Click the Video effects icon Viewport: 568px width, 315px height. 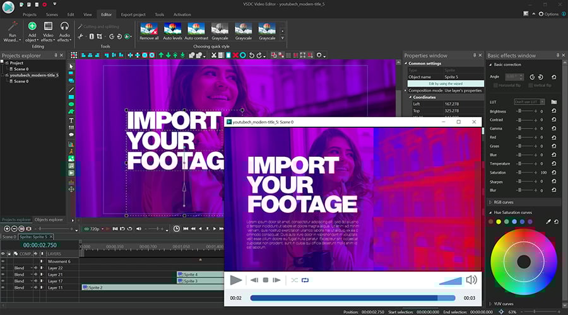pos(48,26)
